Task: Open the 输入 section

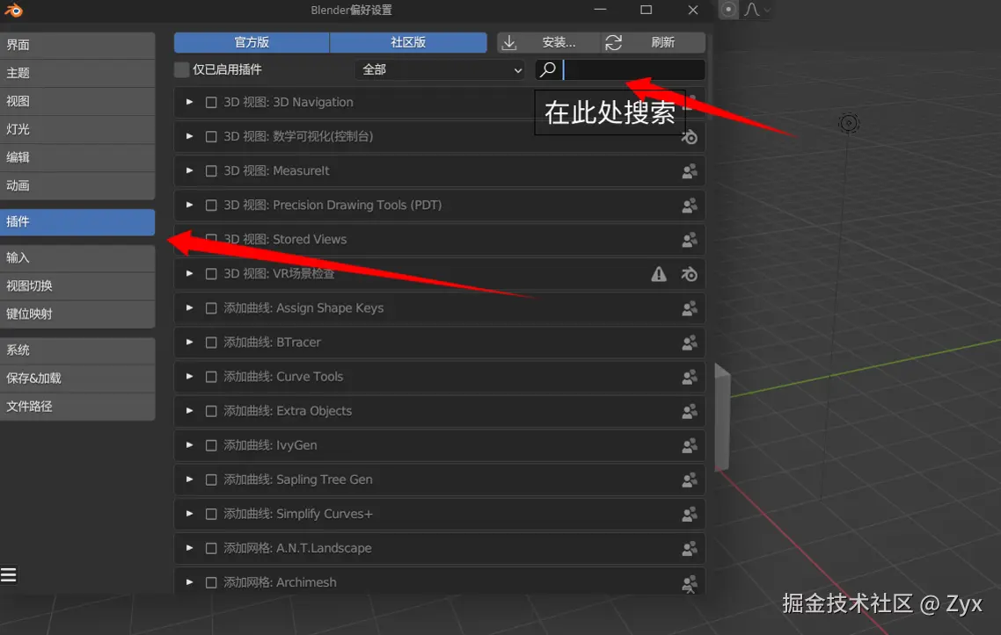Action: tap(77, 258)
